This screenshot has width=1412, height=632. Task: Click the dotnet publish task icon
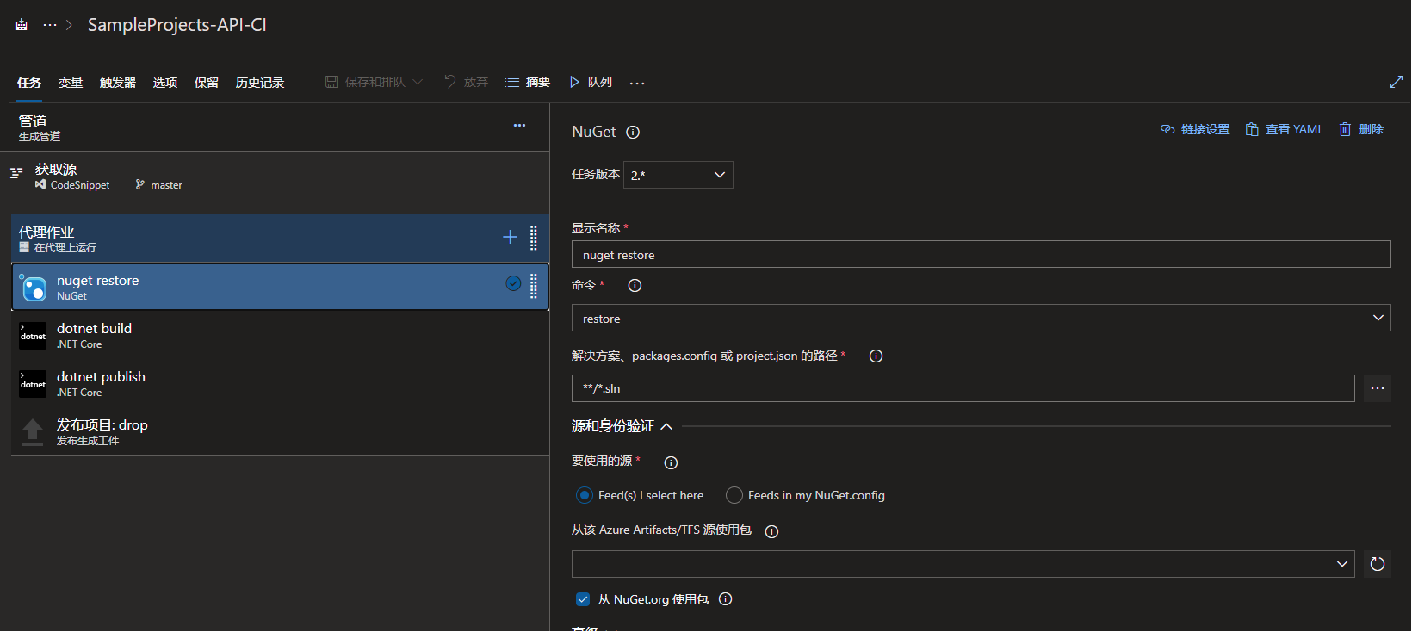click(x=33, y=384)
